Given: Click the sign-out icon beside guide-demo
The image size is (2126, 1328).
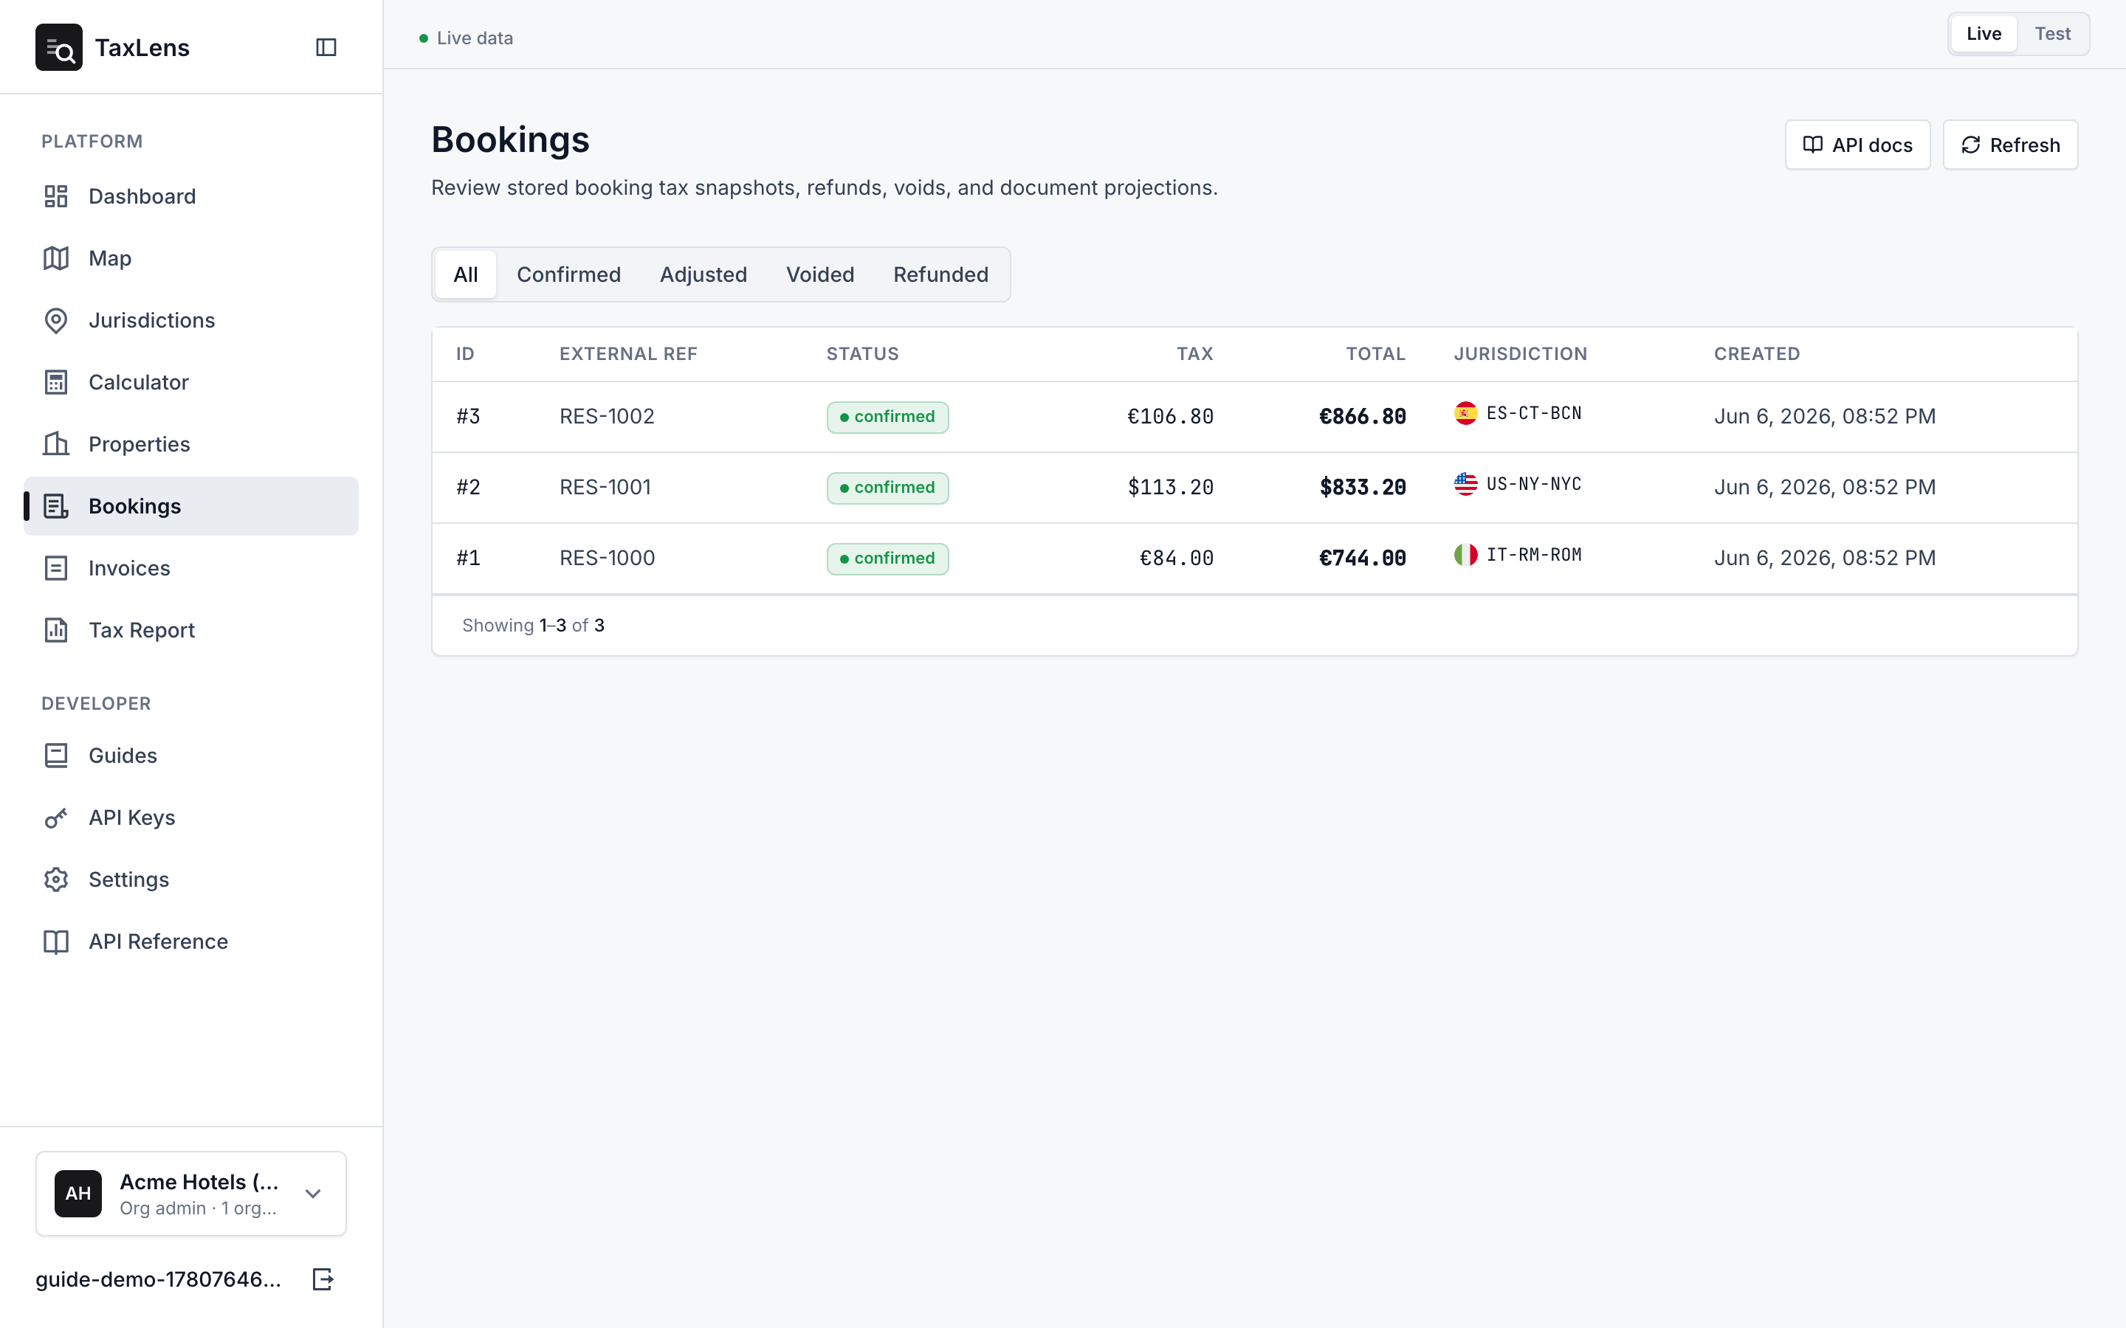Looking at the screenshot, I should click(x=323, y=1279).
